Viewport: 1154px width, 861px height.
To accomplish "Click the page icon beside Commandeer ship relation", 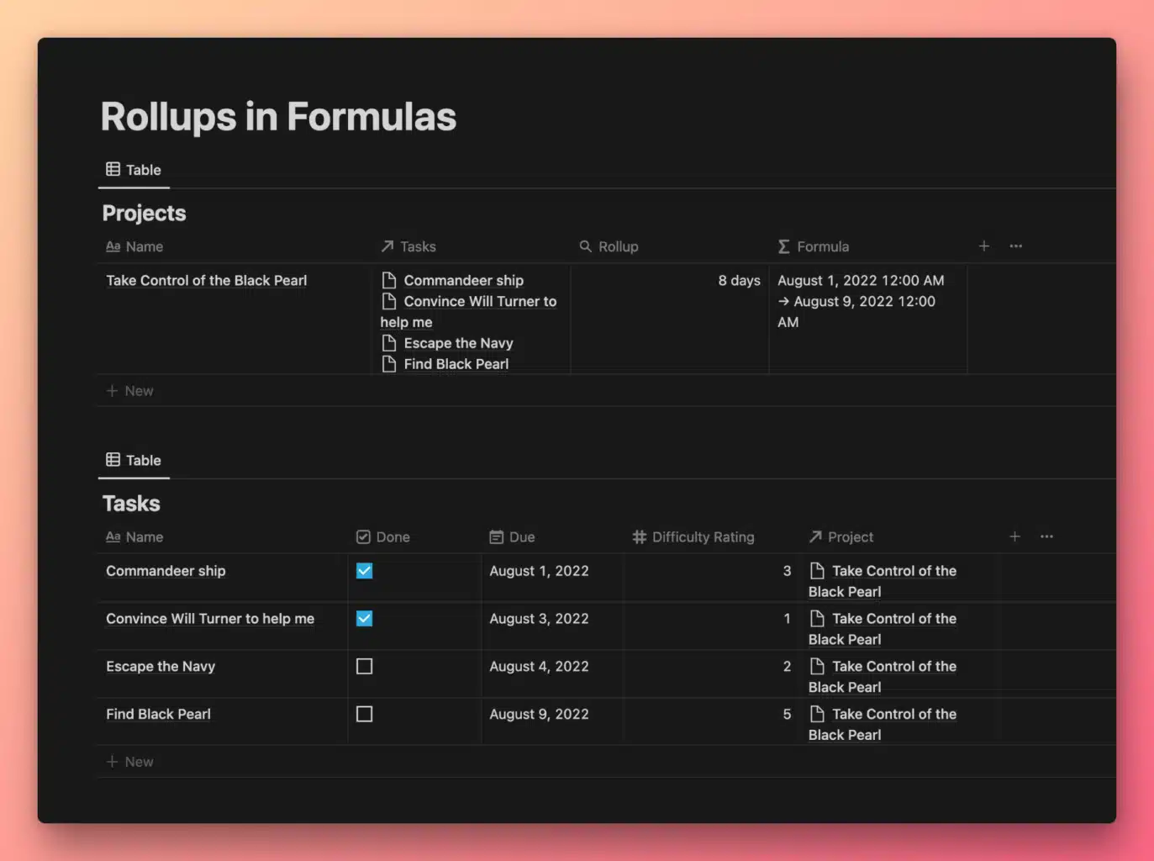I will click(388, 280).
